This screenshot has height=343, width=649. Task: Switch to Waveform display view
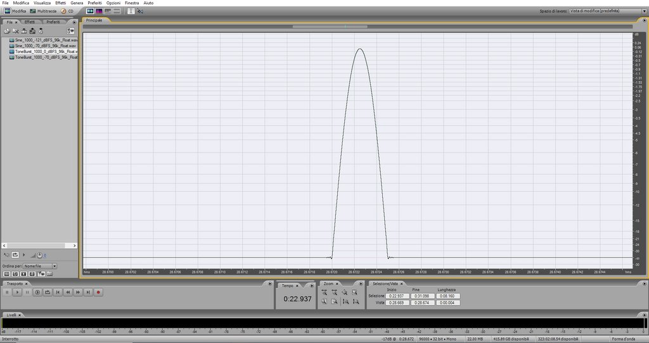click(x=90, y=11)
